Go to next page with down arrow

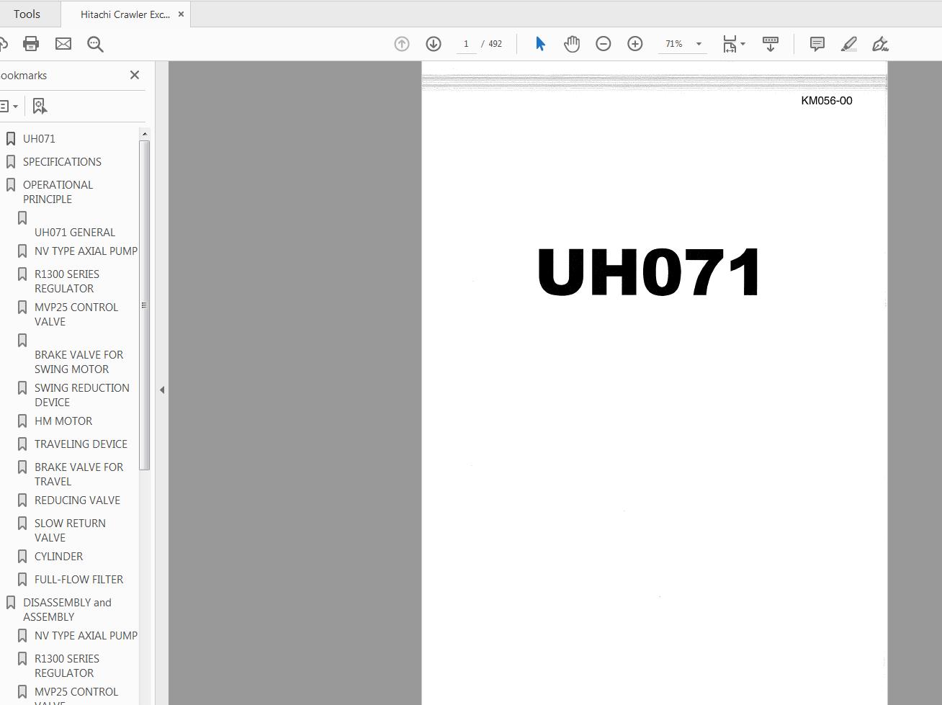(433, 43)
